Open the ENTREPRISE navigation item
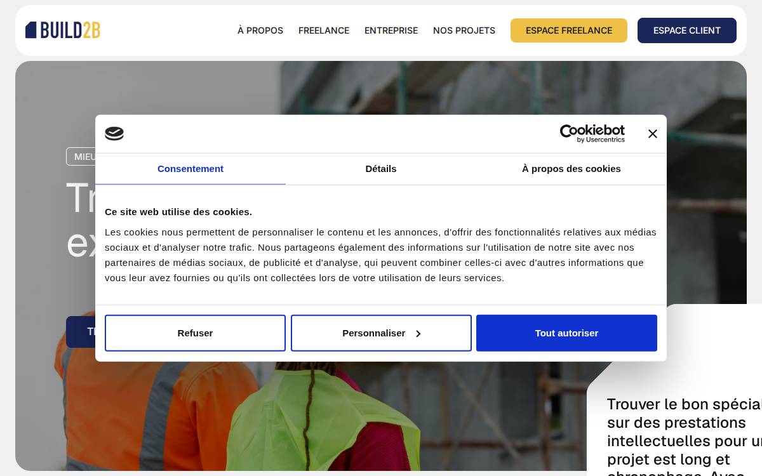The width and height of the screenshot is (762, 476). (x=391, y=30)
